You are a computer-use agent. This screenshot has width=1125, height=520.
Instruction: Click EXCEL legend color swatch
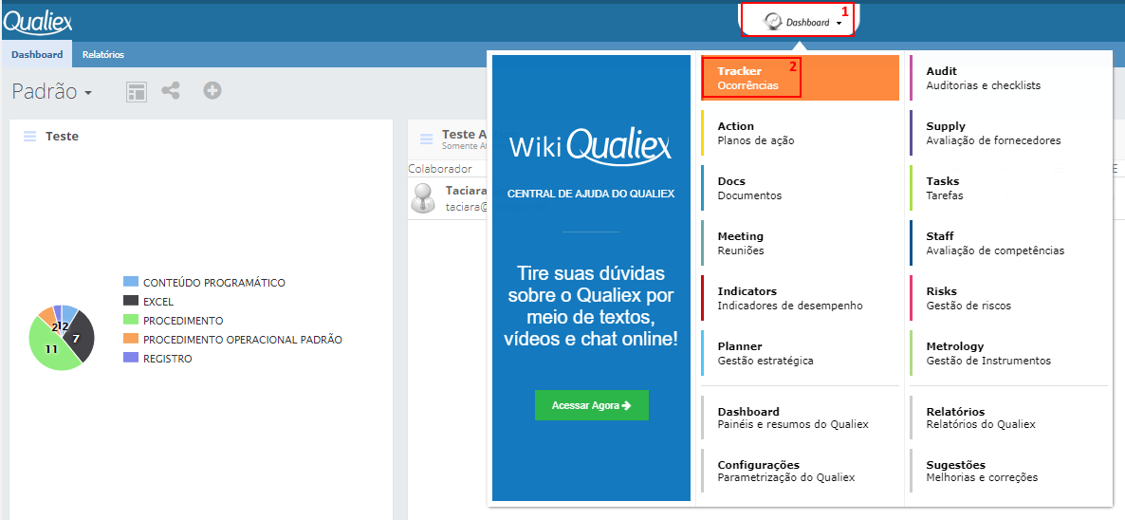[x=131, y=301]
